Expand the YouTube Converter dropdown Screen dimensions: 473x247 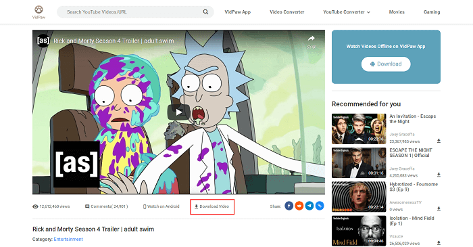pyautogui.click(x=346, y=12)
